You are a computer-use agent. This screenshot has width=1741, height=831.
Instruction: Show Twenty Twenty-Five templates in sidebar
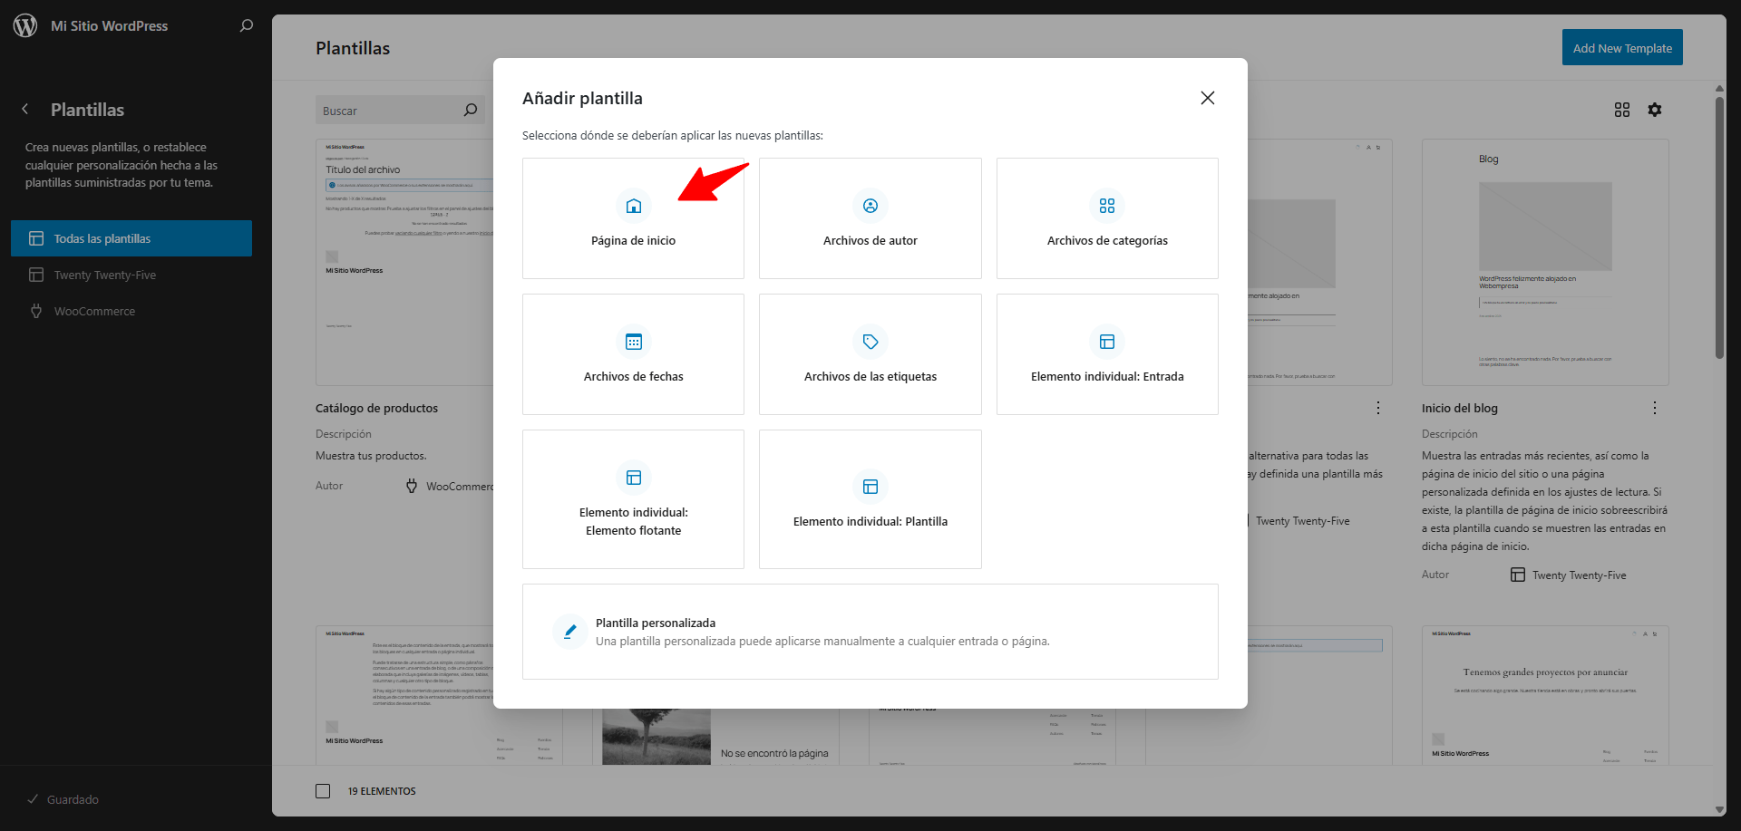pyautogui.click(x=104, y=275)
